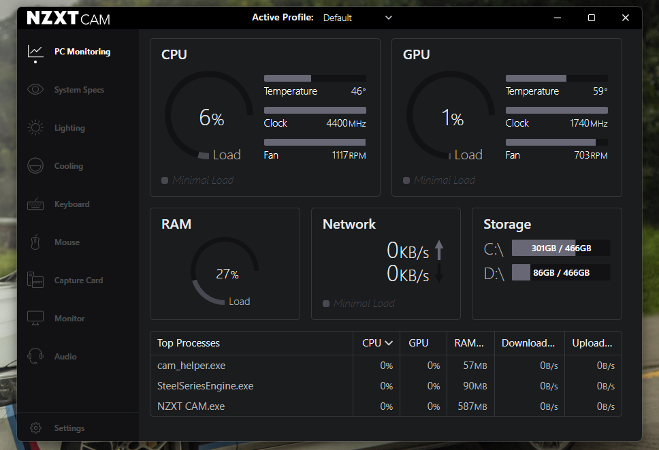Click the 4400MHz CPU clock value
659x450 pixels.
coord(346,123)
